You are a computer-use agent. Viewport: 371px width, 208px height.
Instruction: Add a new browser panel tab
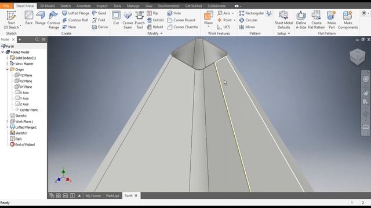tap(20, 39)
